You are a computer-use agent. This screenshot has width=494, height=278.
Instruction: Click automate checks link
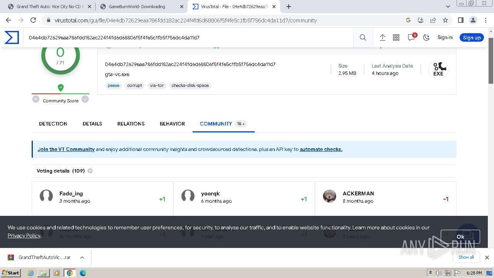coord(321,149)
